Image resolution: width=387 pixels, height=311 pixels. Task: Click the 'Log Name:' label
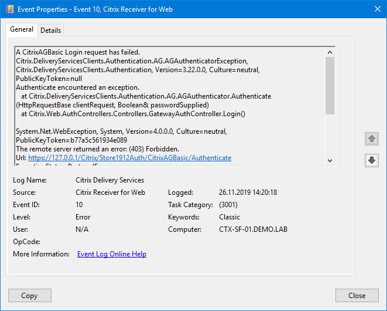30,180
